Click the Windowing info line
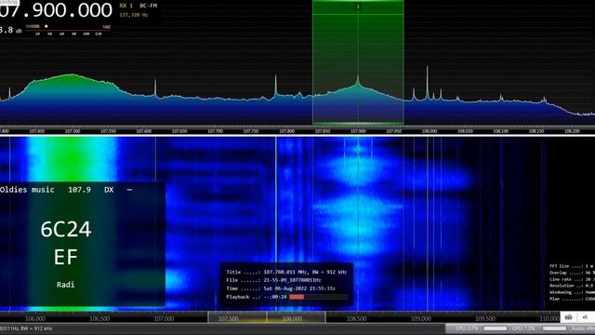The image size is (595, 335). 572,292
